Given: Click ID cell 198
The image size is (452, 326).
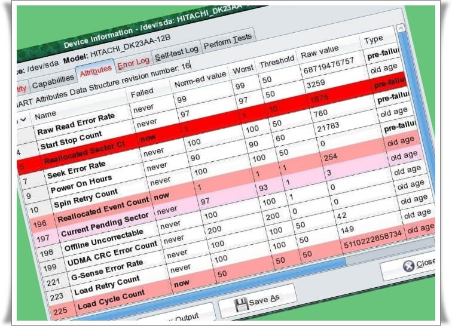Looking at the screenshot, I should (47, 253).
